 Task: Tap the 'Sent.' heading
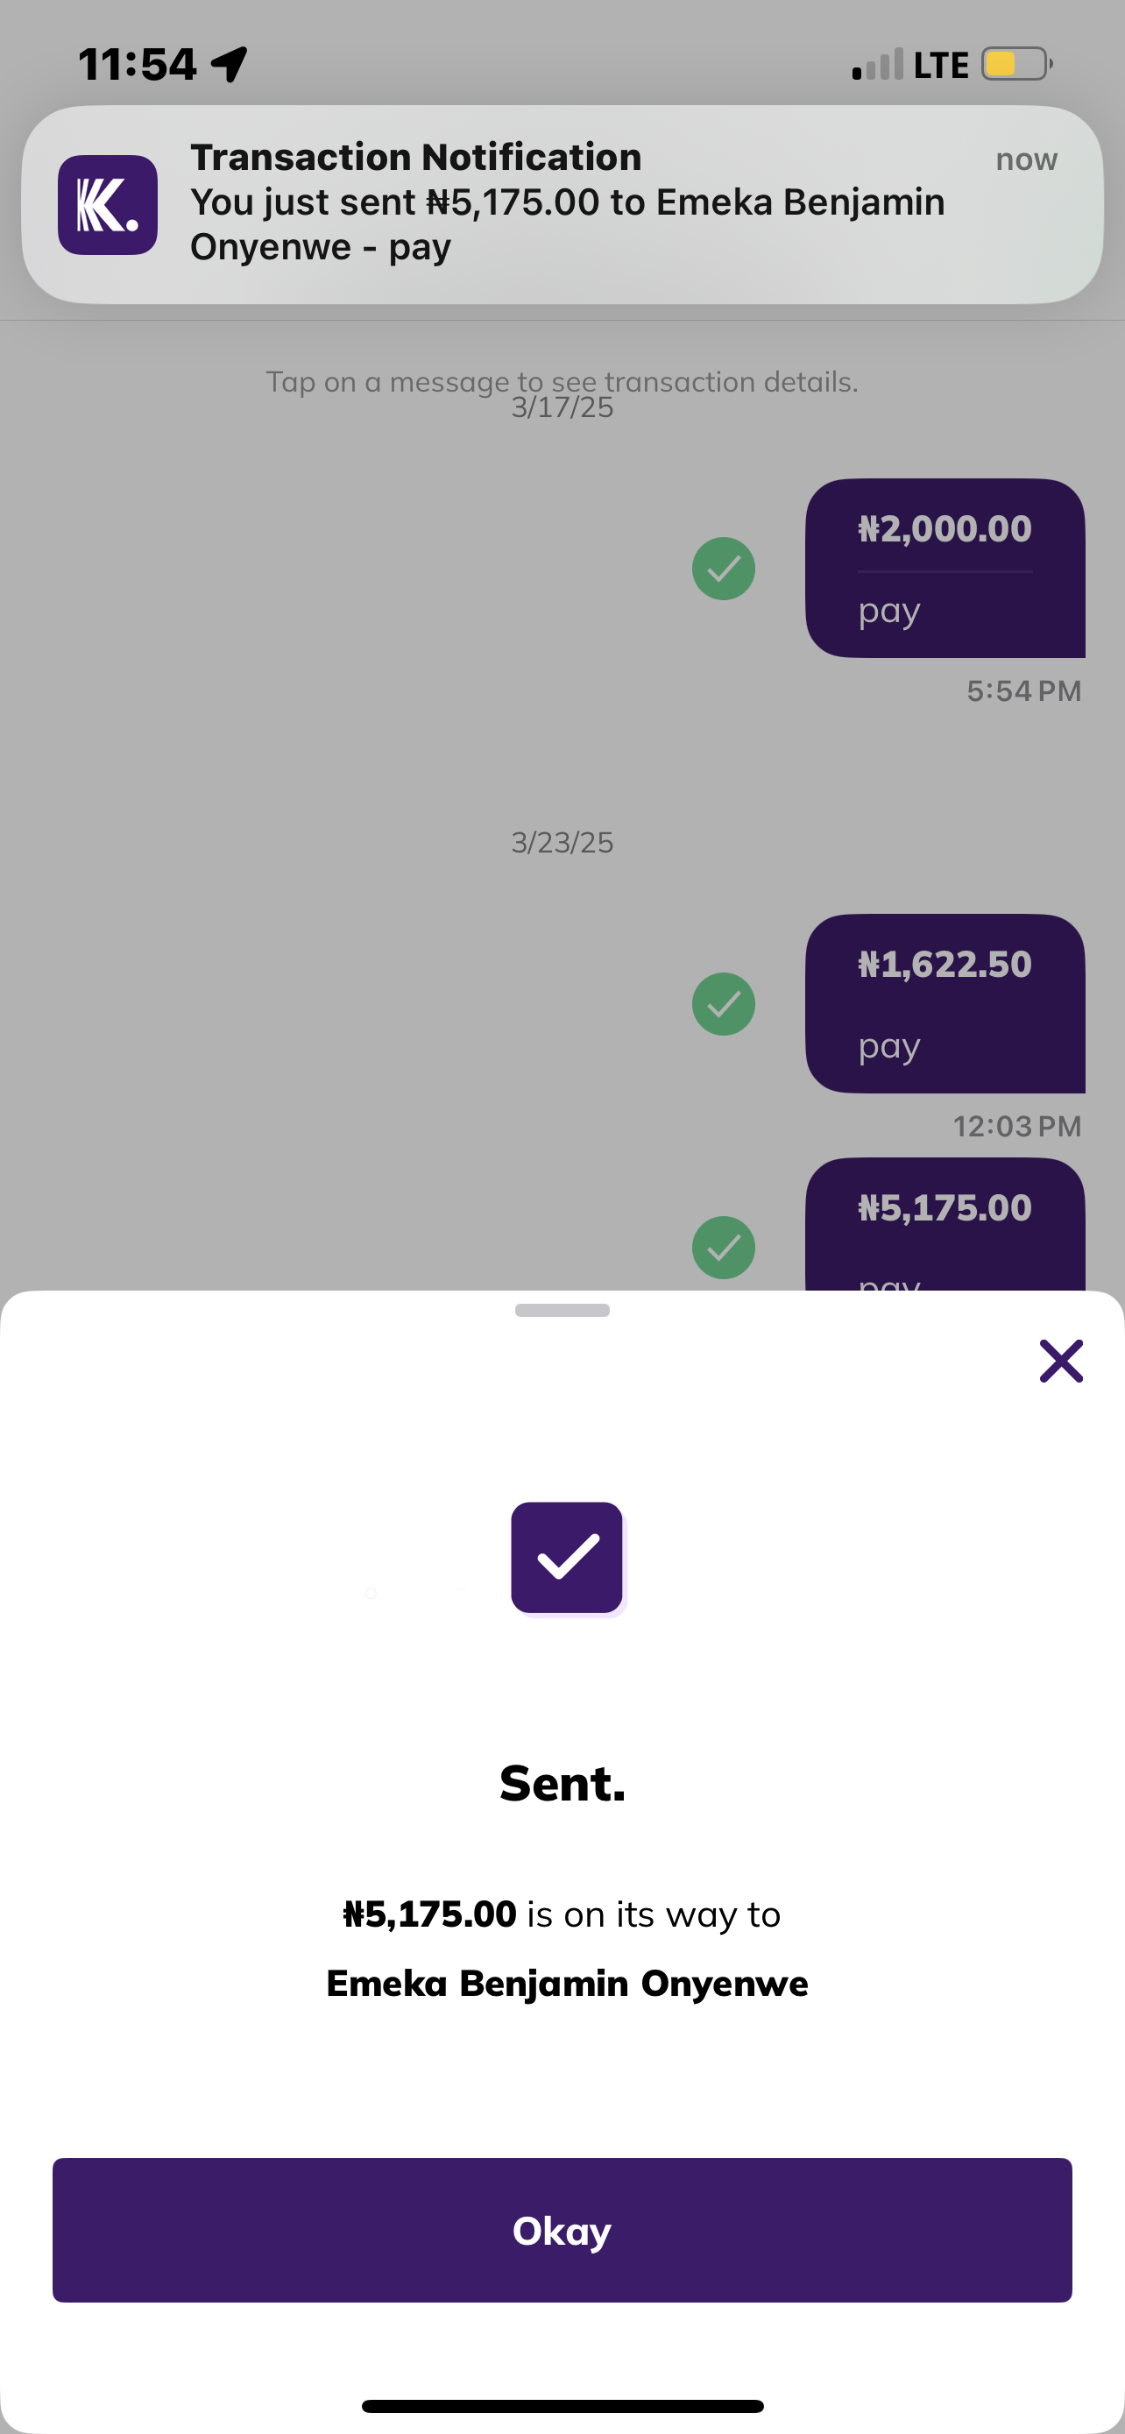coord(562,1784)
